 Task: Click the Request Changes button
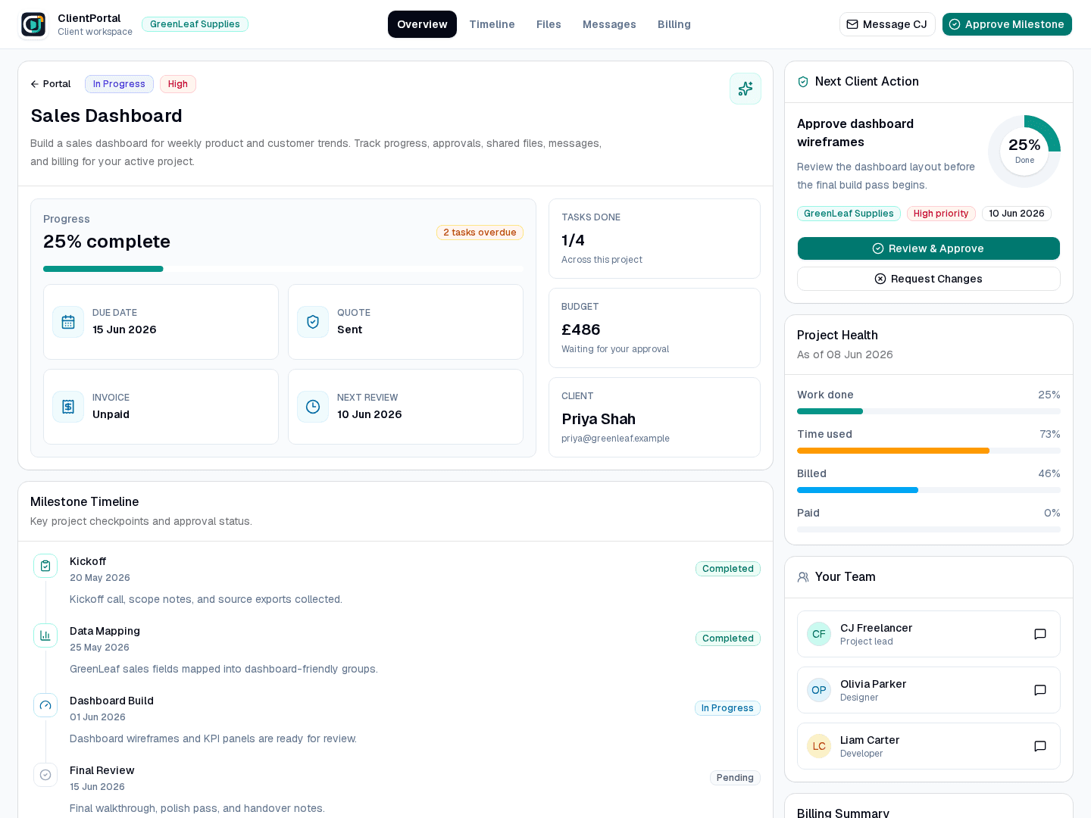[929, 279]
